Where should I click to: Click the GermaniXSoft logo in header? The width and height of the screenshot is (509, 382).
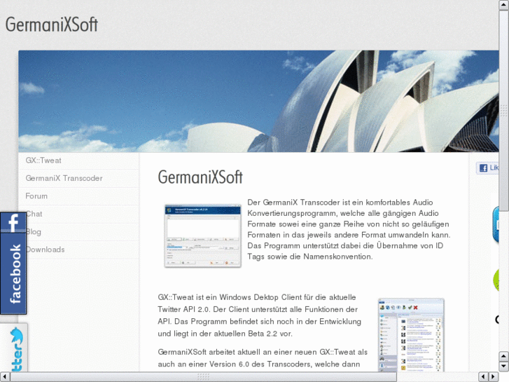click(x=52, y=25)
